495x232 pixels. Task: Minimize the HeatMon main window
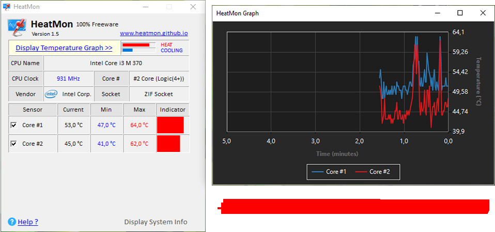[x=146, y=7]
